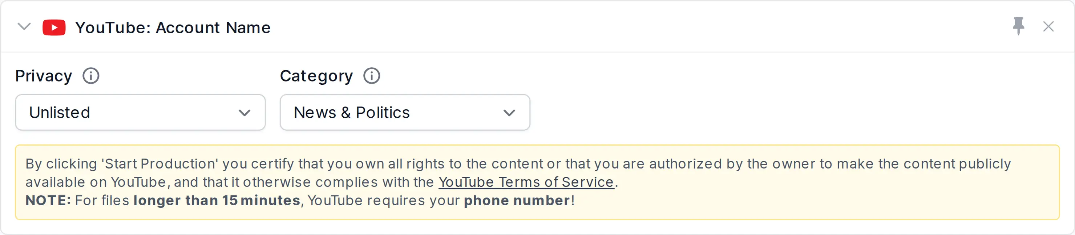
Task: Click the 'longer than 15 minutes' bold text
Action: tap(217, 201)
